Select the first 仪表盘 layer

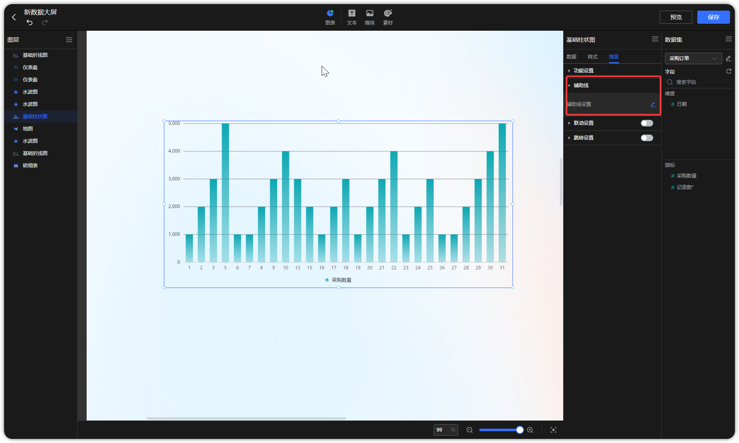pyautogui.click(x=41, y=67)
